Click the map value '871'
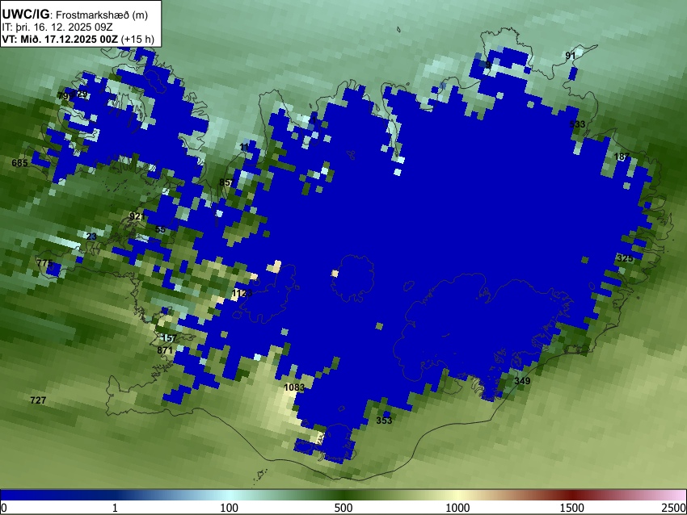 pos(165,350)
